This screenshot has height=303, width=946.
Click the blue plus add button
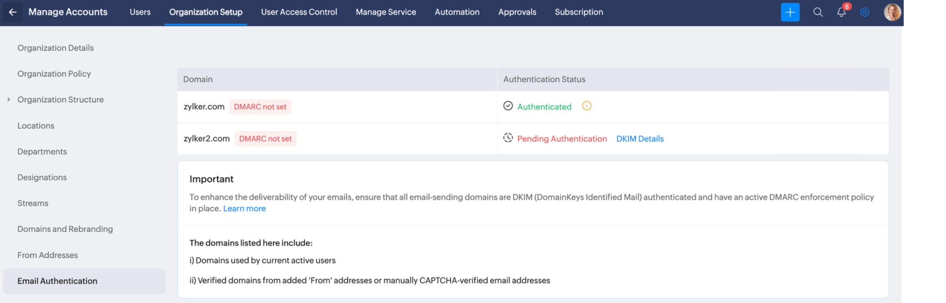click(x=790, y=12)
